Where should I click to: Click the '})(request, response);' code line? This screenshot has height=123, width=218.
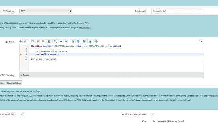44,59
